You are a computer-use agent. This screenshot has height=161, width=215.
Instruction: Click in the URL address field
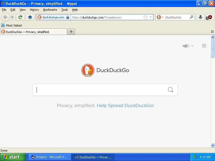(107, 17)
